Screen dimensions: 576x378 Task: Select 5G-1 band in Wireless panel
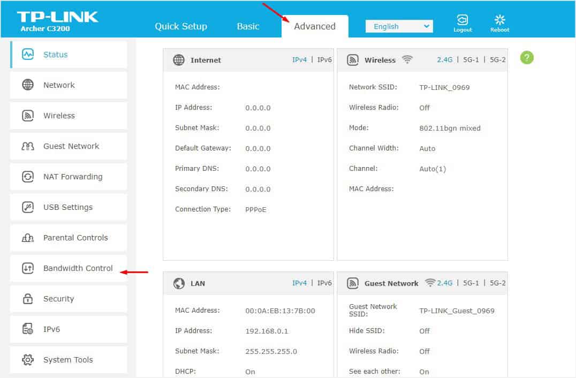(471, 60)
